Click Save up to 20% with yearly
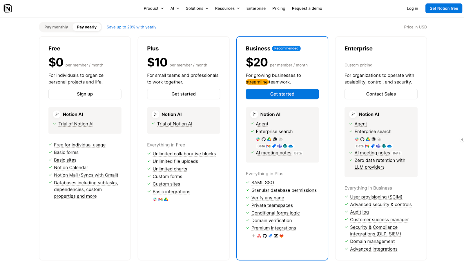The image size is (464, 268). (131, 27)
